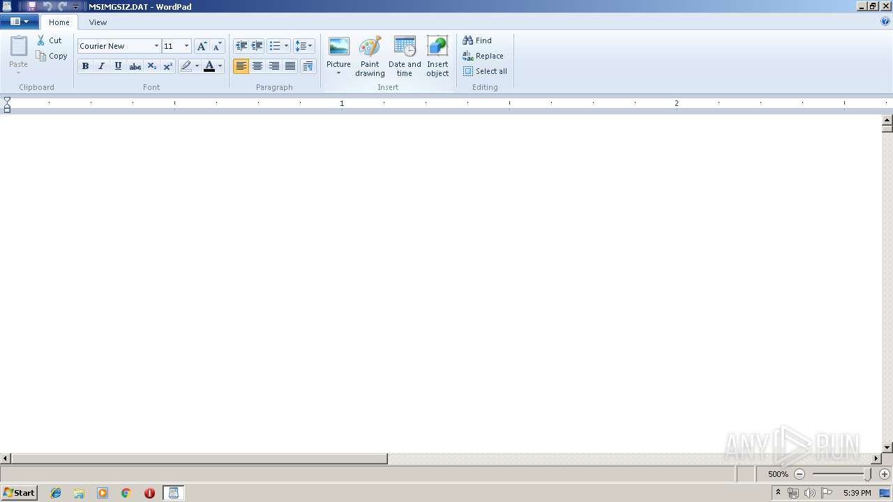Image resolution: width=893 pixels, height=502 pixels.
Task: Insert Date and time
Action: coord(405,56)
